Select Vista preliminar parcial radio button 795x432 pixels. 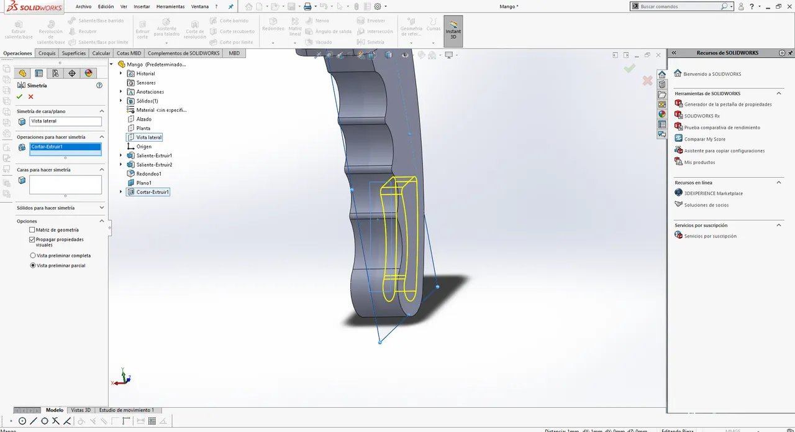click(33, 265)
